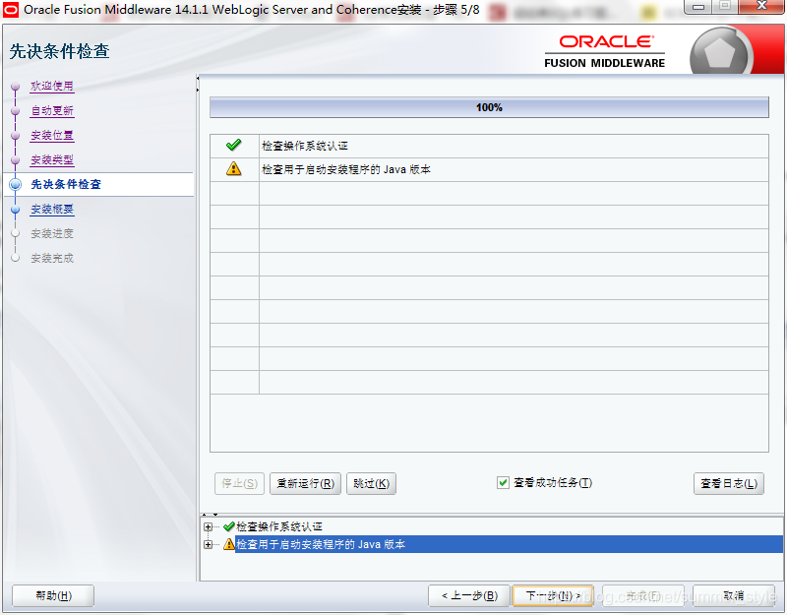Click the 欢迎使用 step bullet
Image resolution: width=787 pixels, height=615 pixels.
coord(15,87)
